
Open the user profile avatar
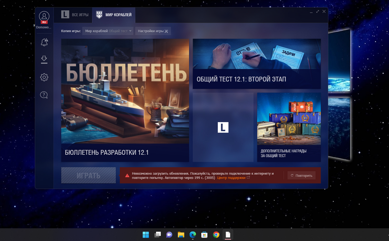(44, 17)
